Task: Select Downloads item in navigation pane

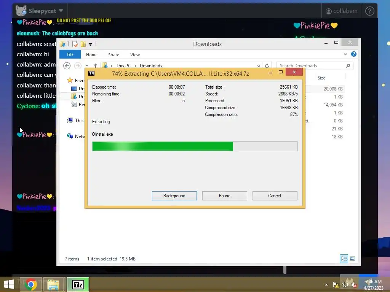Action: (x=78, y=96)
